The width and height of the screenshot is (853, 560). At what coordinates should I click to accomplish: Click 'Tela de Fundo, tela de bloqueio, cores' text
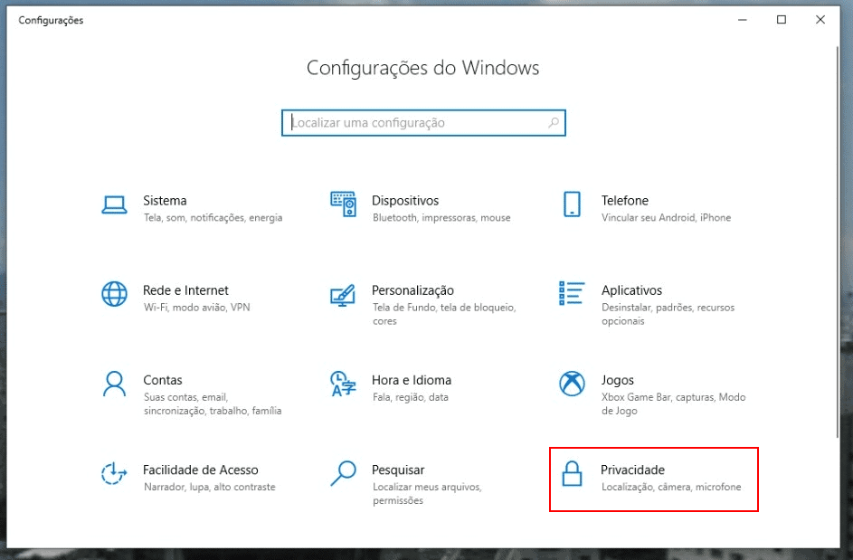point(444,314)
